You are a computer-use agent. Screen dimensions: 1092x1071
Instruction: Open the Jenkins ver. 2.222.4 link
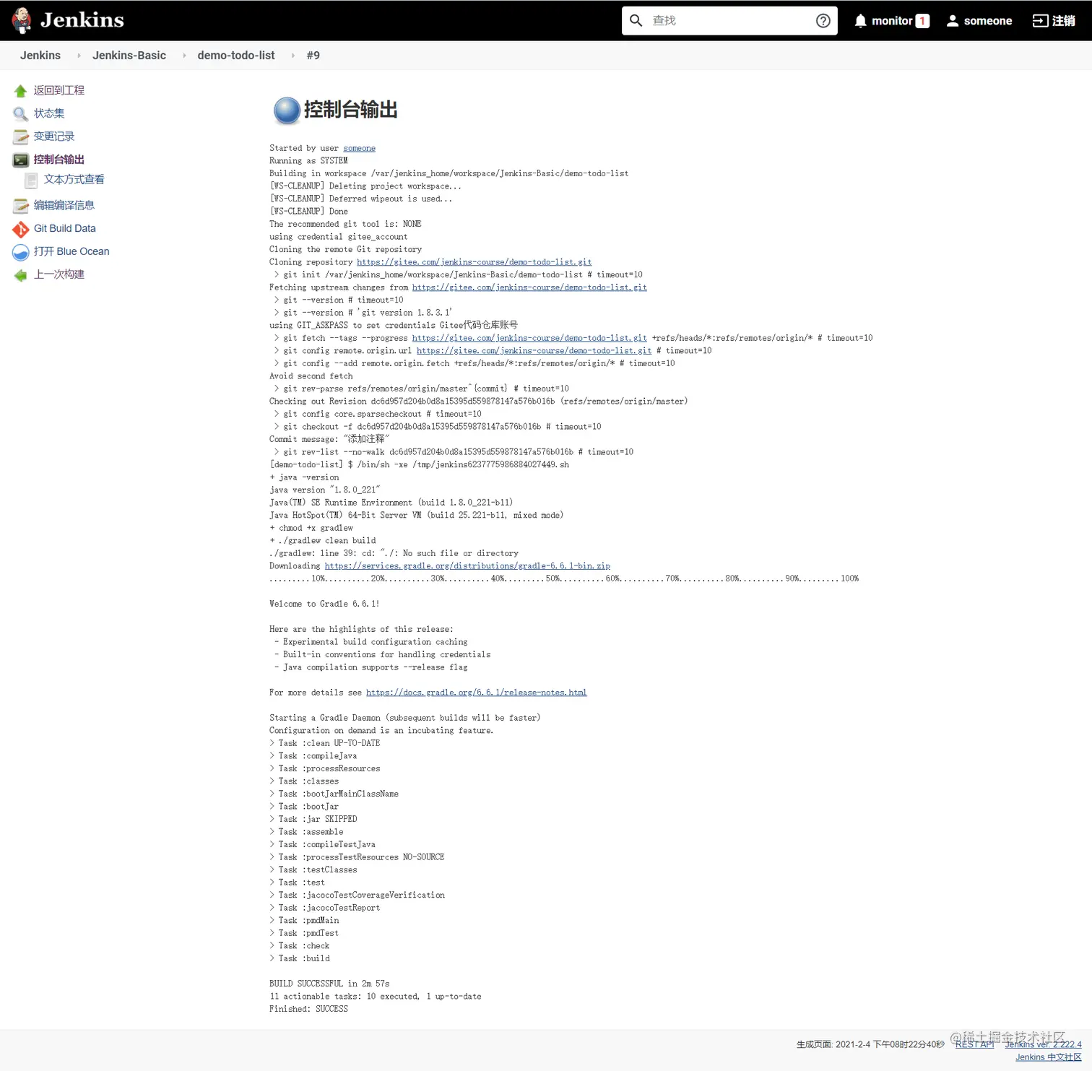tap(1043, 1044)
